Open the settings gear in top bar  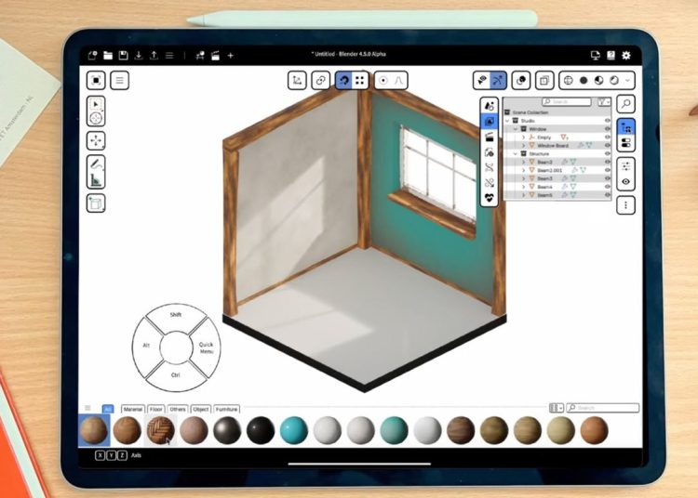click(x=626, y=56)
